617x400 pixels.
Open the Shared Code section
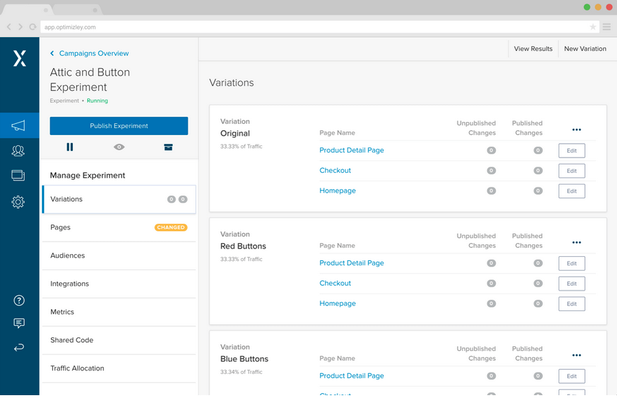(119, 340)
